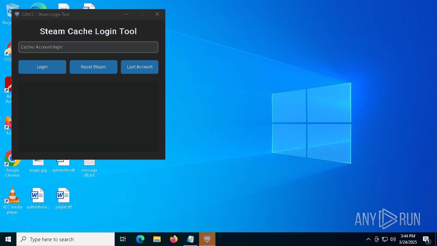This screenshot has height=246, width=437.
Task: Launch Microsoft Edge from the taskbar
Action: (140, 239)
